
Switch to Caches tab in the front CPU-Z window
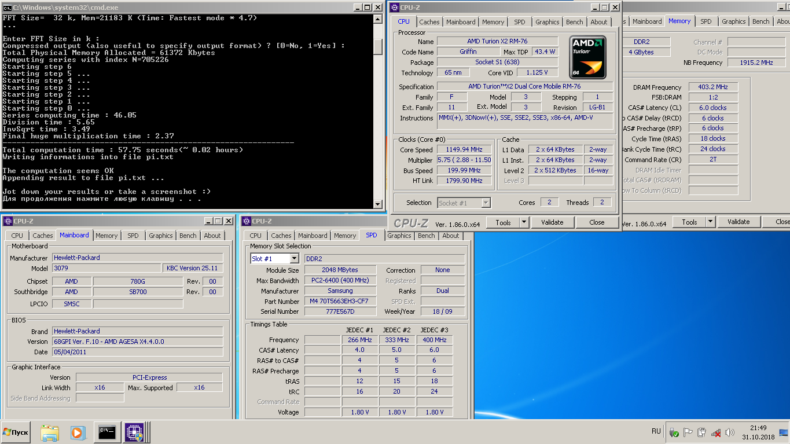[429, 22]
